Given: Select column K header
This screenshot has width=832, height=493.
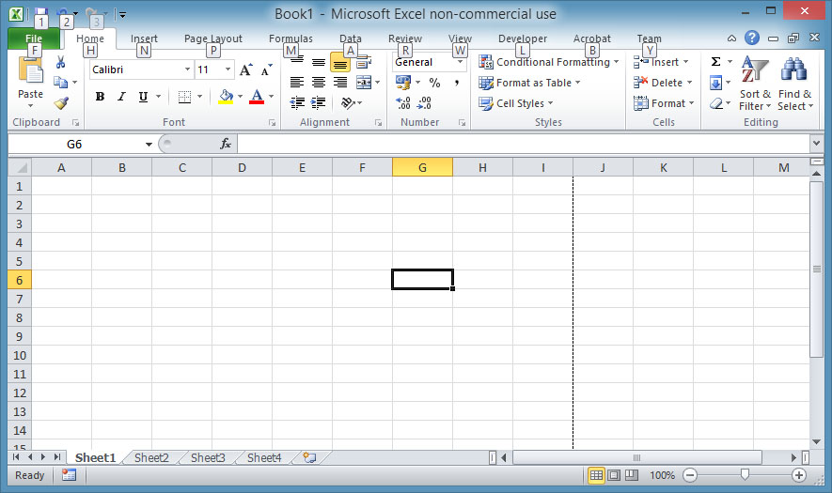Looking at the screenshot, I should [x=663, y=167].
